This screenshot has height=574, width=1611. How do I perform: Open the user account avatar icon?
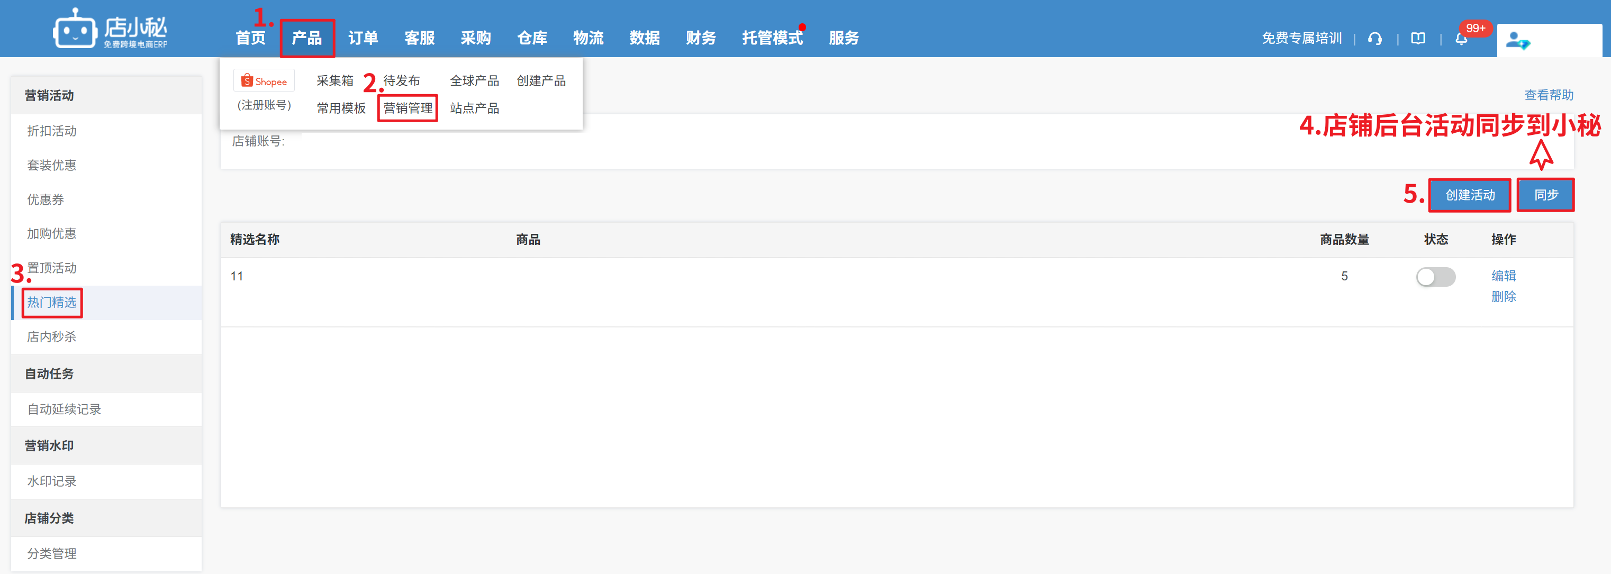point(1517,41)
